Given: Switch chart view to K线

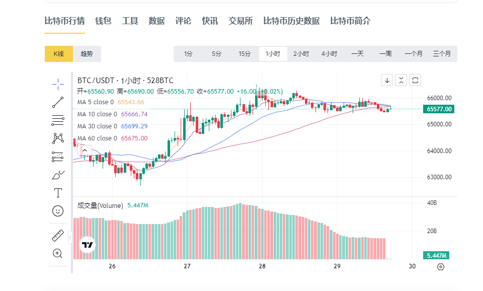Looking at the screenshot, I should coord(59,54).
